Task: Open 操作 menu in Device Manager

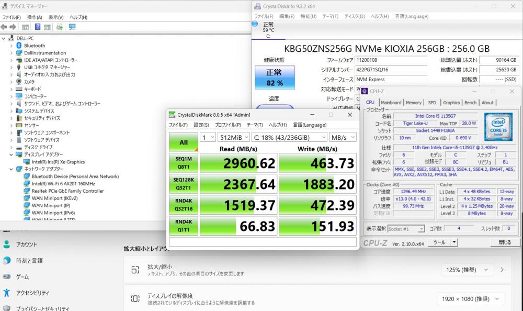Action: click(35, 17)
